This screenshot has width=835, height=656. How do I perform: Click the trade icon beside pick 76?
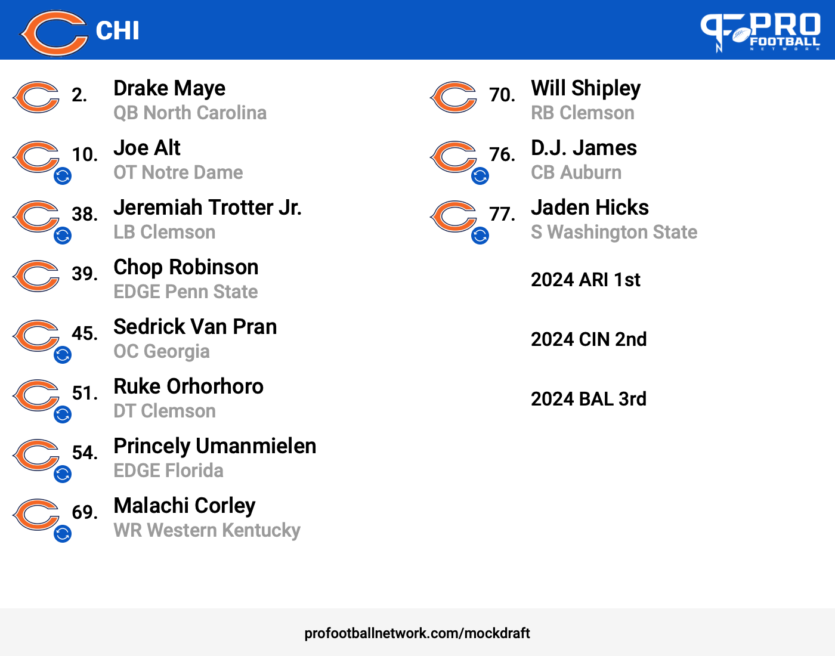click(480, 176)
